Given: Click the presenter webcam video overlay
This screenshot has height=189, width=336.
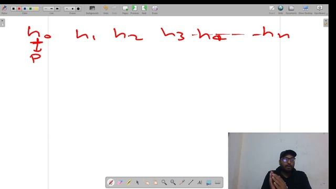Looking at the screenshot, I should pyautogui.click(x=278, y=161).
